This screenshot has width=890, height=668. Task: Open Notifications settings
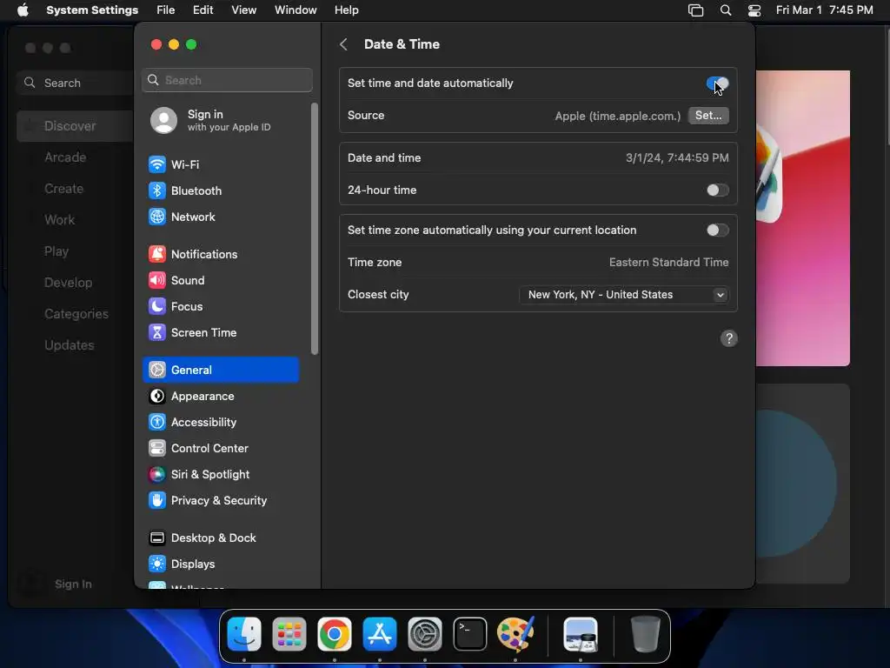click(x=220, y=255)
